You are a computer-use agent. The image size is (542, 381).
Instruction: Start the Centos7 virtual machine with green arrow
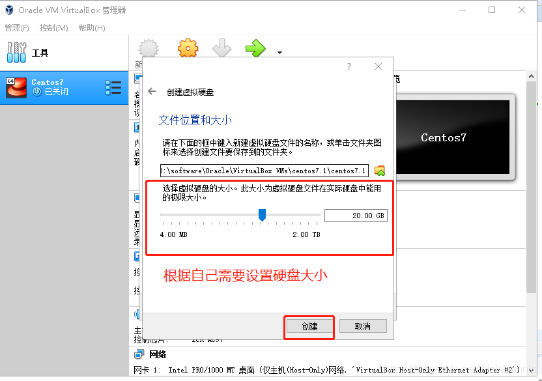pyautogui.click(x=255, y=49)
